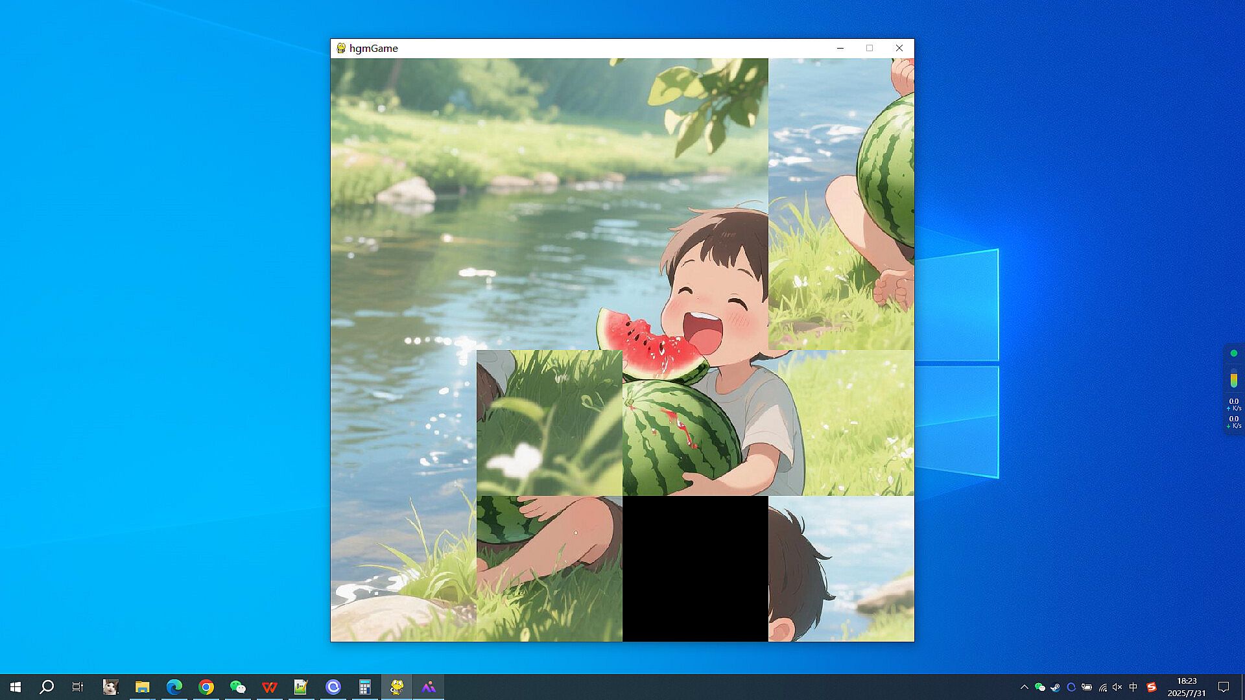The image size is (1245, 700).
Task: Slide the blurry white flower grass tile
Action: point(549,423)
